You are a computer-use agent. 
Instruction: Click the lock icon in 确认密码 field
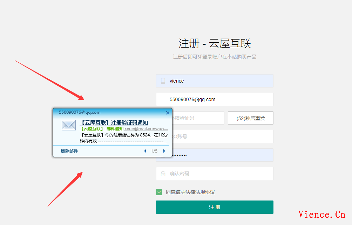pos(163,174)
